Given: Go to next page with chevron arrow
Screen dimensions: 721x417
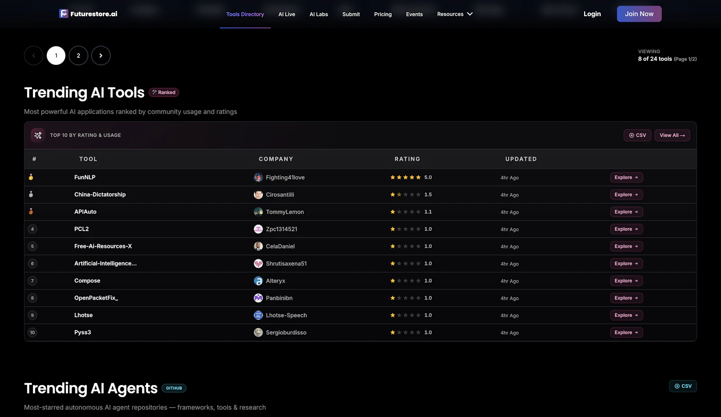Looking at the screenshot, I should click(x=101, y=55).
